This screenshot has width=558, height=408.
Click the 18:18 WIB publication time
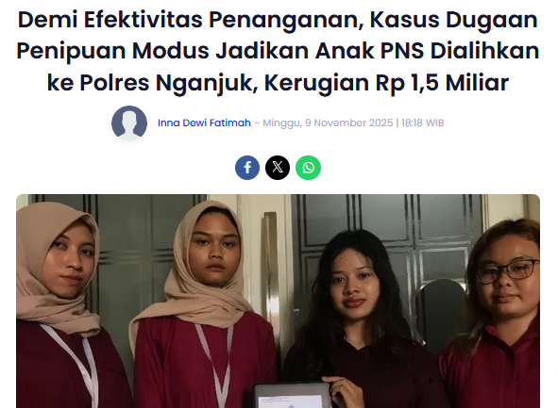[x=423, y=122]
